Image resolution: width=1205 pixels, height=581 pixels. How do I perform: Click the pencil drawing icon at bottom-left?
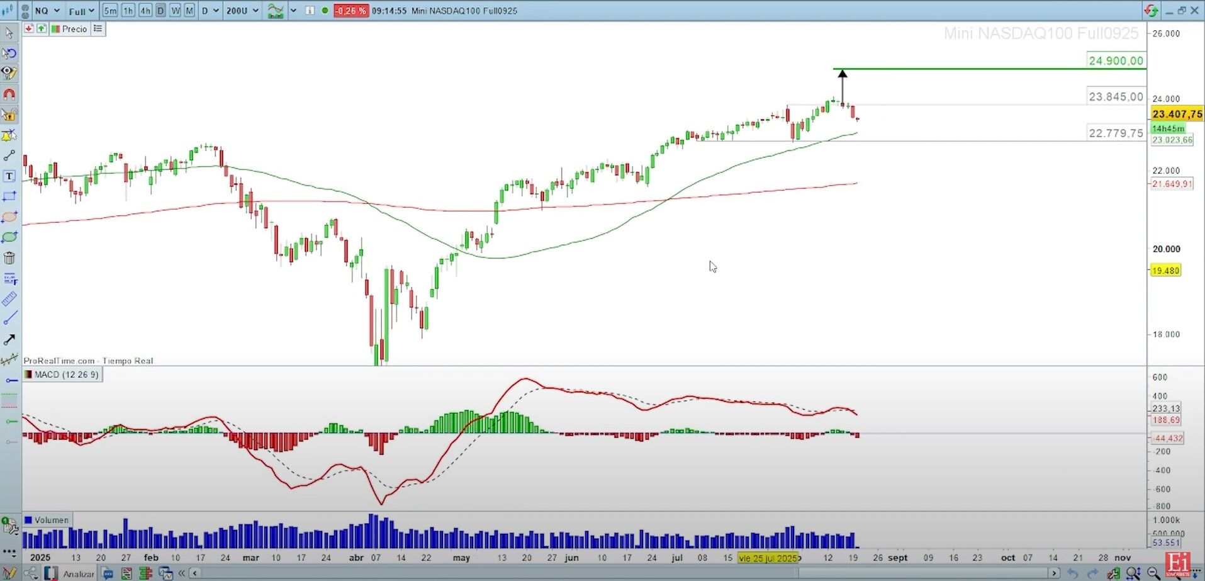tap(9, 573)
